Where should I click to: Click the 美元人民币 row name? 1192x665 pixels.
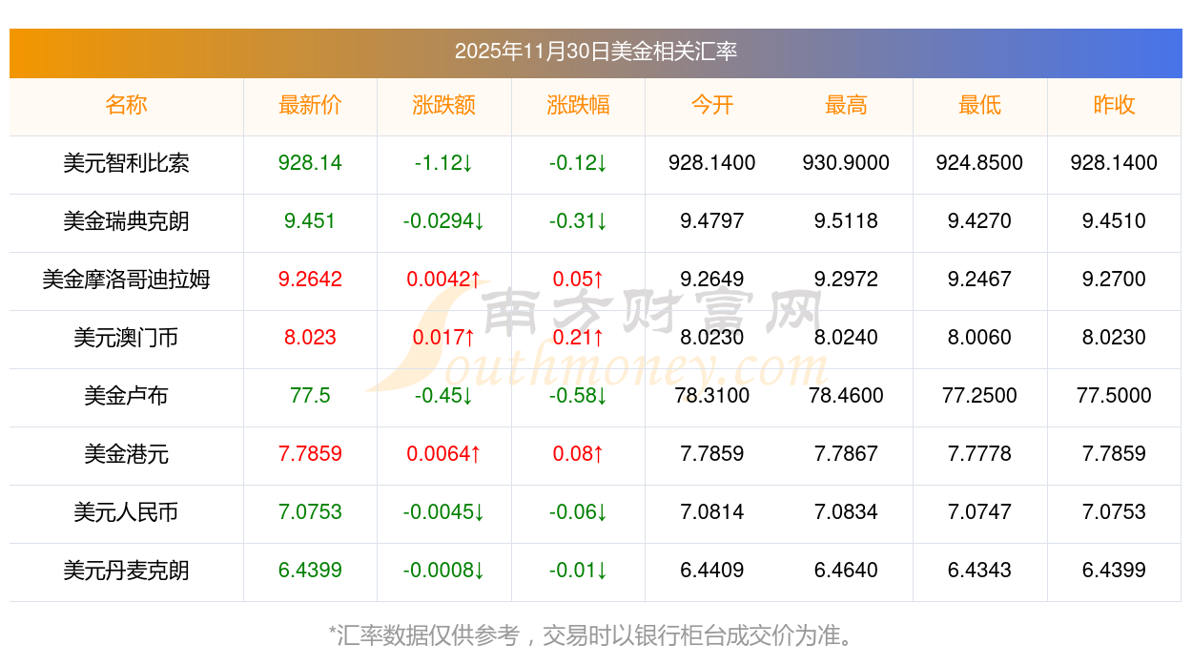coord(127,512)
